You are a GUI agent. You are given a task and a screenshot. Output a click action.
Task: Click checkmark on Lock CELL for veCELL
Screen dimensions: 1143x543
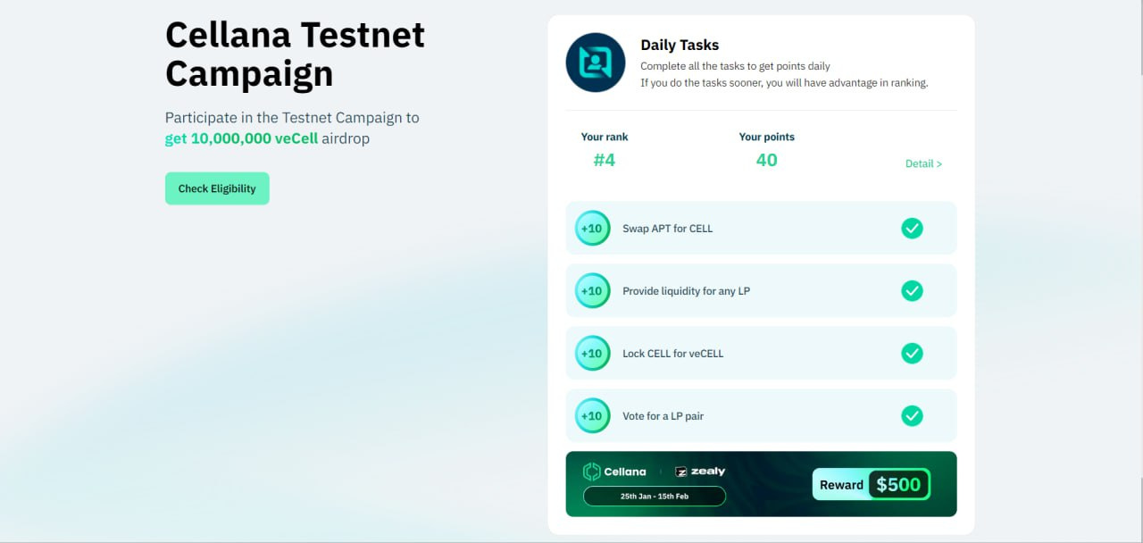912,354
